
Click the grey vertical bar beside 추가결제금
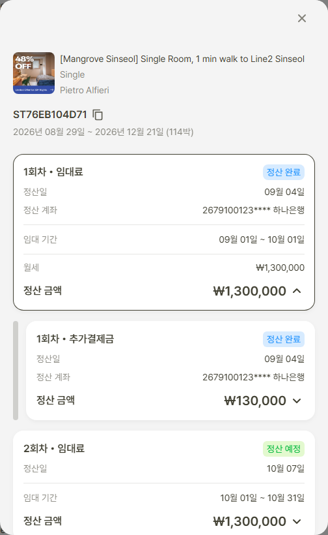tap(16, 370)
